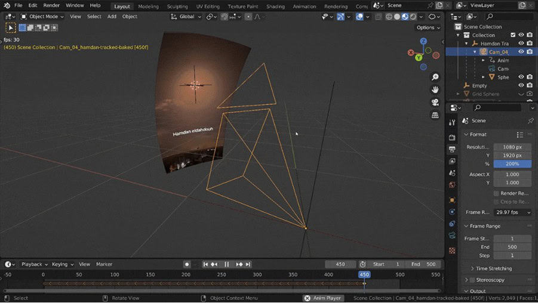Open the Render properties tab icon
The height and width of the screenshot is (303, 538).
click(x=452, y=137)
